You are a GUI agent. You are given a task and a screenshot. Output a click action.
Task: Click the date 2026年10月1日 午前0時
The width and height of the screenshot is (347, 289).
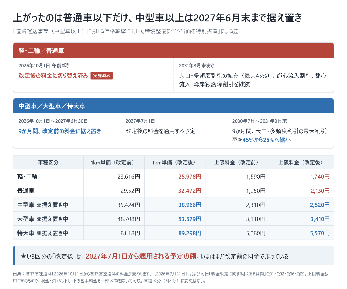tap(44, 66)
